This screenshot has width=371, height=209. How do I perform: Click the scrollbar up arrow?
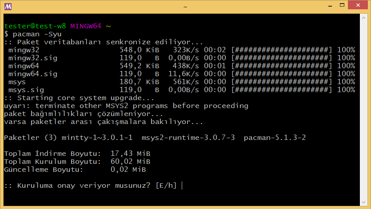(x=363, y=18)
